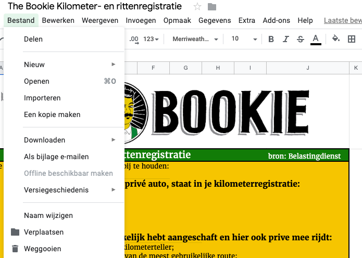362x258 pixels.
Task: Select Een kopie maken
Action: click(64, 114)
